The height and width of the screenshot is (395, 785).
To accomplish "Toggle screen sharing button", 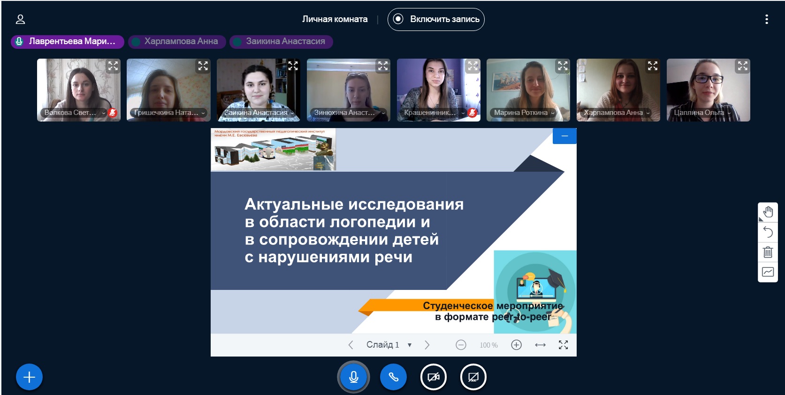I will coord(473,377).
